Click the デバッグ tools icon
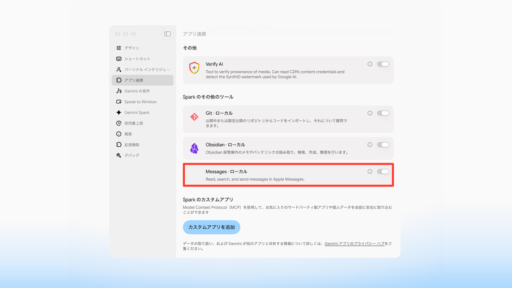Screen dimensions: 512x288 coord(119,155)
